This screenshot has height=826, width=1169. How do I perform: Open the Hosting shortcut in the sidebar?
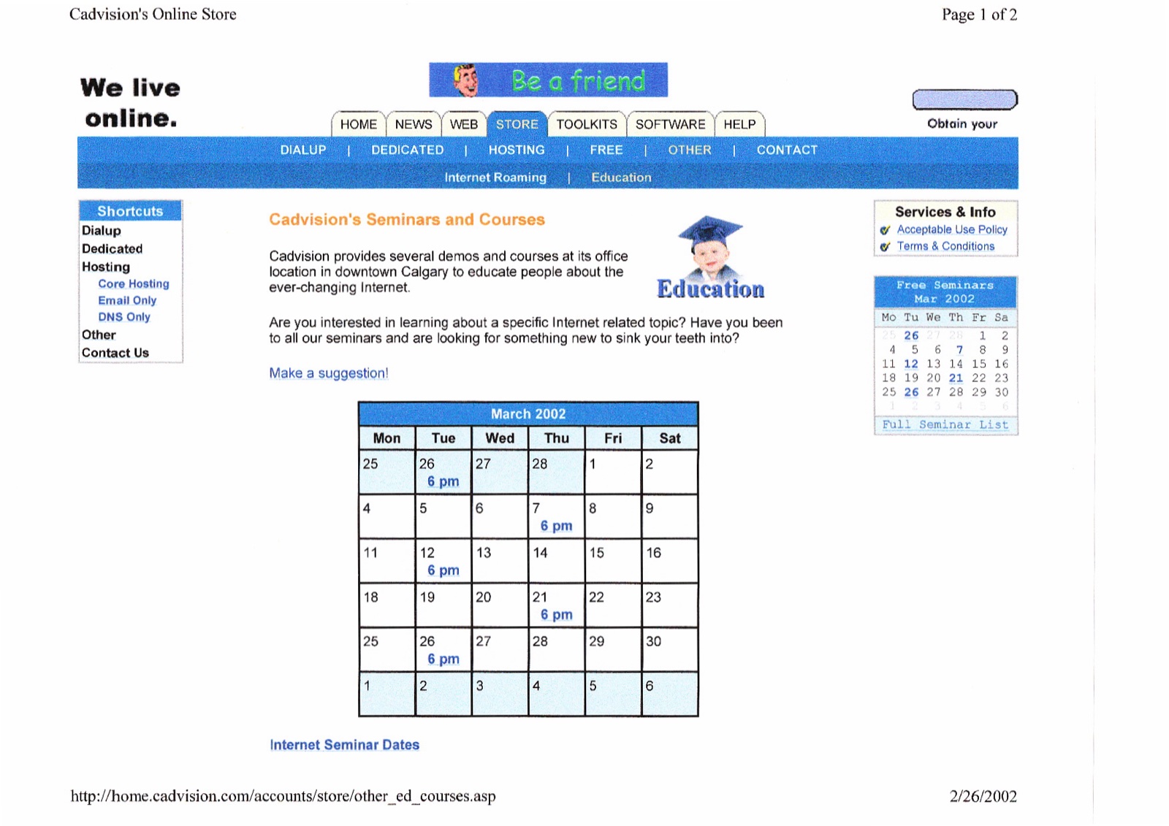click(x=106, y=267)
